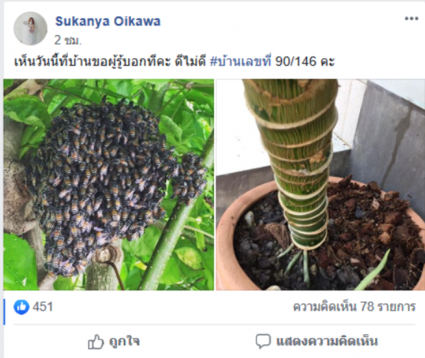The image size is (425, 358).
Task: Open Sukanya Oikawa's round profile picture
Action: (30, 29)
